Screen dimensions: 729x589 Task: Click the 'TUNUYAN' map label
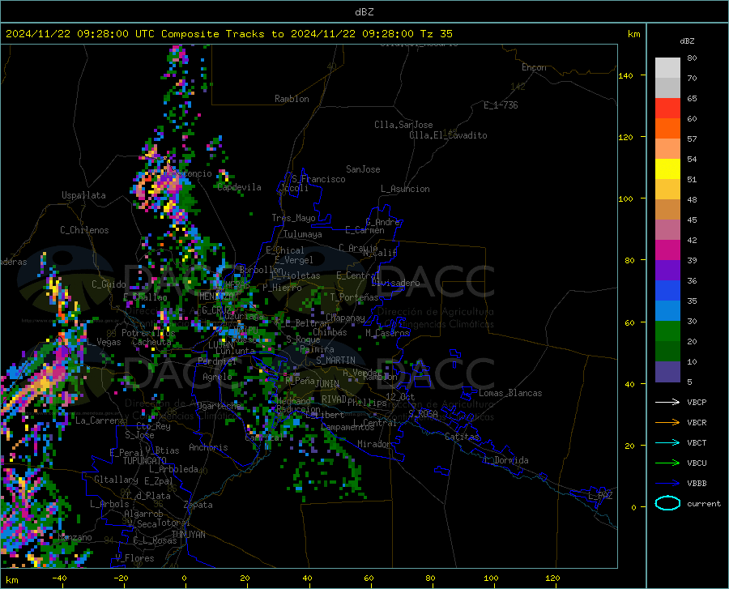(188, 535)
